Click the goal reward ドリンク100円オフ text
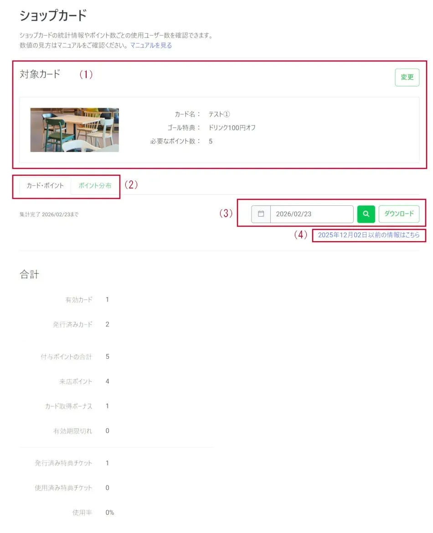This screenshot has height=533, width=433. 232,128
